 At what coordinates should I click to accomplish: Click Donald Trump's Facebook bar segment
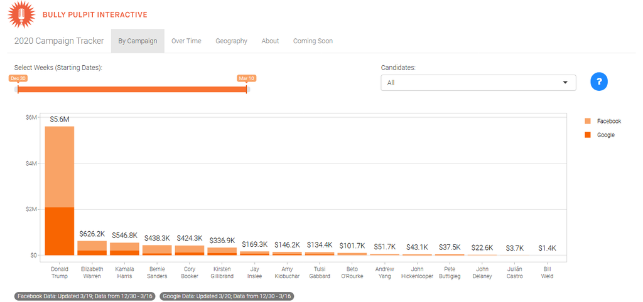[59, 167]
